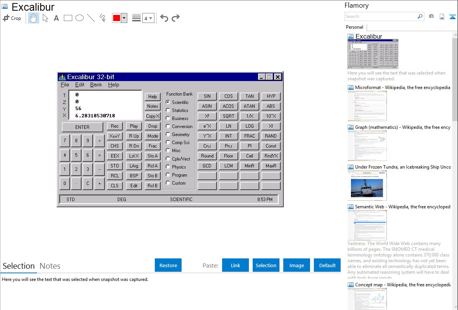Click the STD status bar indicator
Viewport: 458px width, 310px height.
(71, 200)
